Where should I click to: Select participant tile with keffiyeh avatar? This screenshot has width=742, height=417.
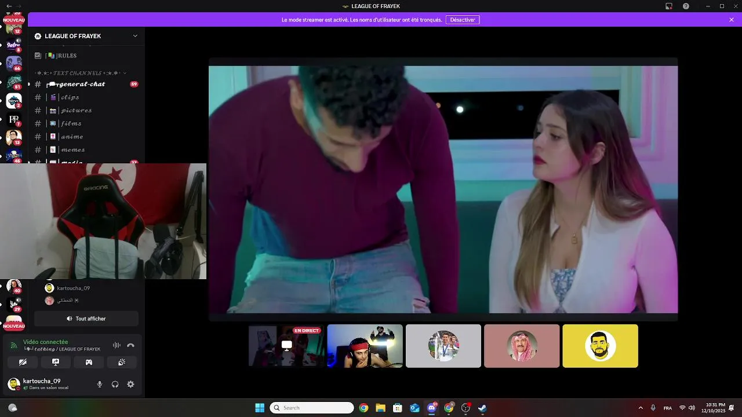pos(522,346)
